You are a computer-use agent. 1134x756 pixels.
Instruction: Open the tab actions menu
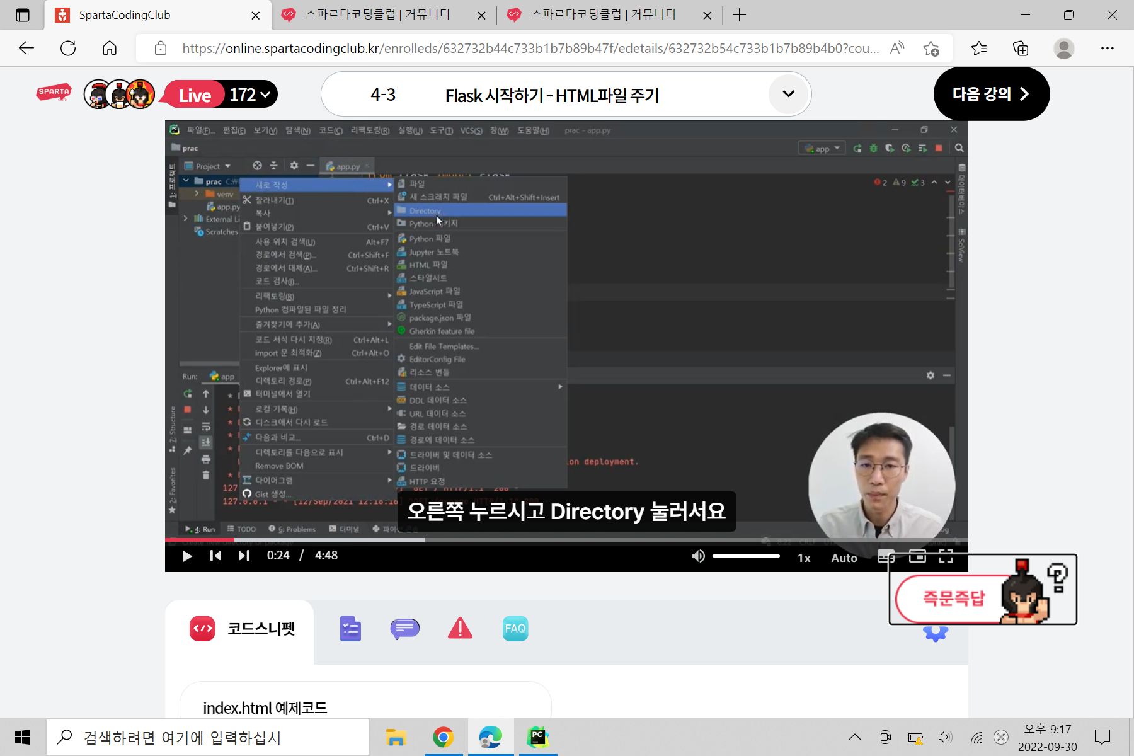(x=22, y=15)
